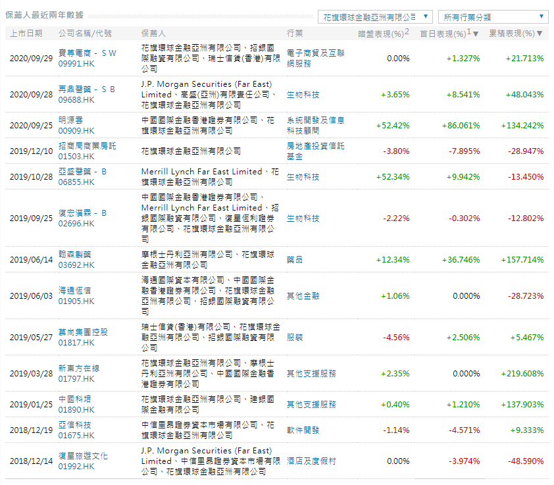
Task: Sort by 首日表現(%) column arrow
Action: [x=476, y=34]
